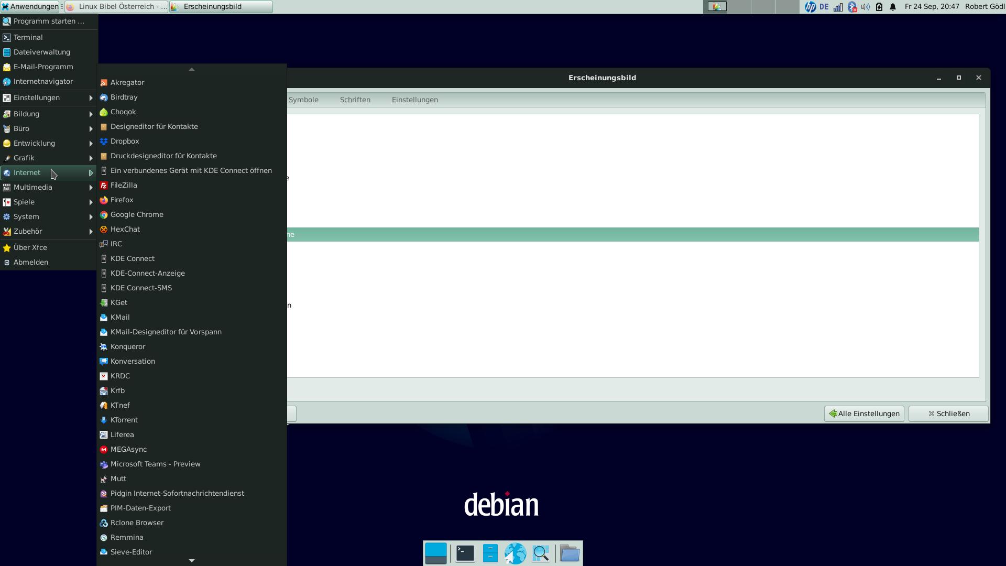This screenshot has width=1006, height=566.
Task: Open the Terminal from the bottom dock
Action: pyautogui.click(x=464, y=553)
